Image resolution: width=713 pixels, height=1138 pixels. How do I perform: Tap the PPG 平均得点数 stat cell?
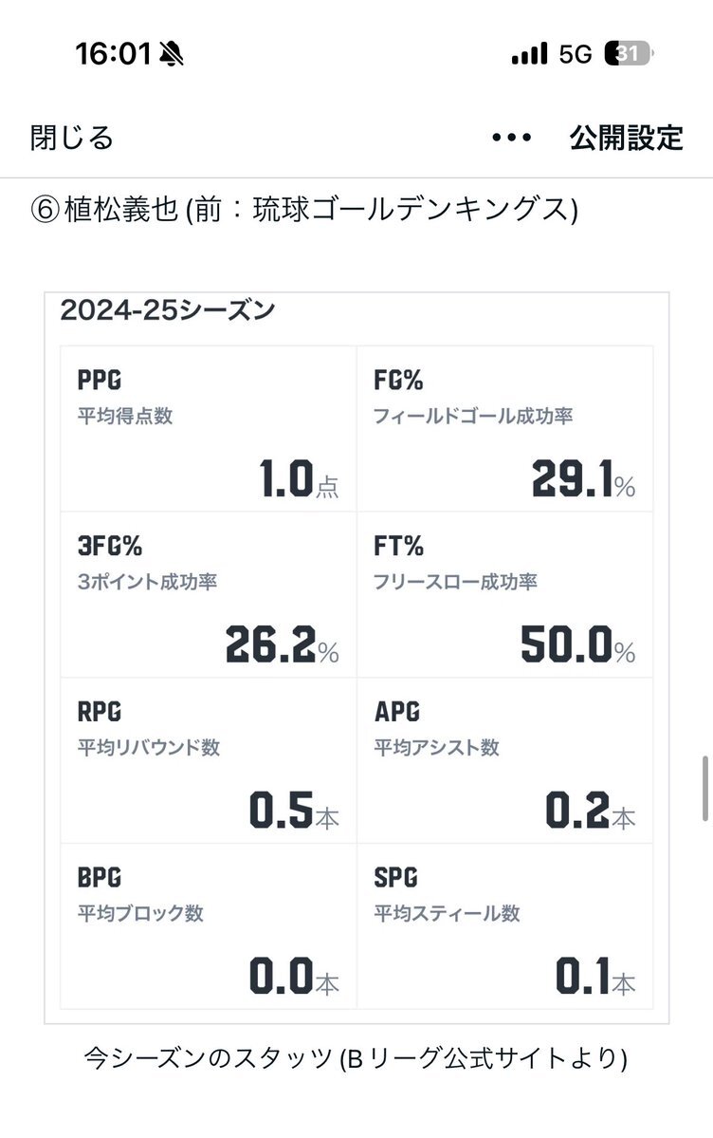(209, 429)
